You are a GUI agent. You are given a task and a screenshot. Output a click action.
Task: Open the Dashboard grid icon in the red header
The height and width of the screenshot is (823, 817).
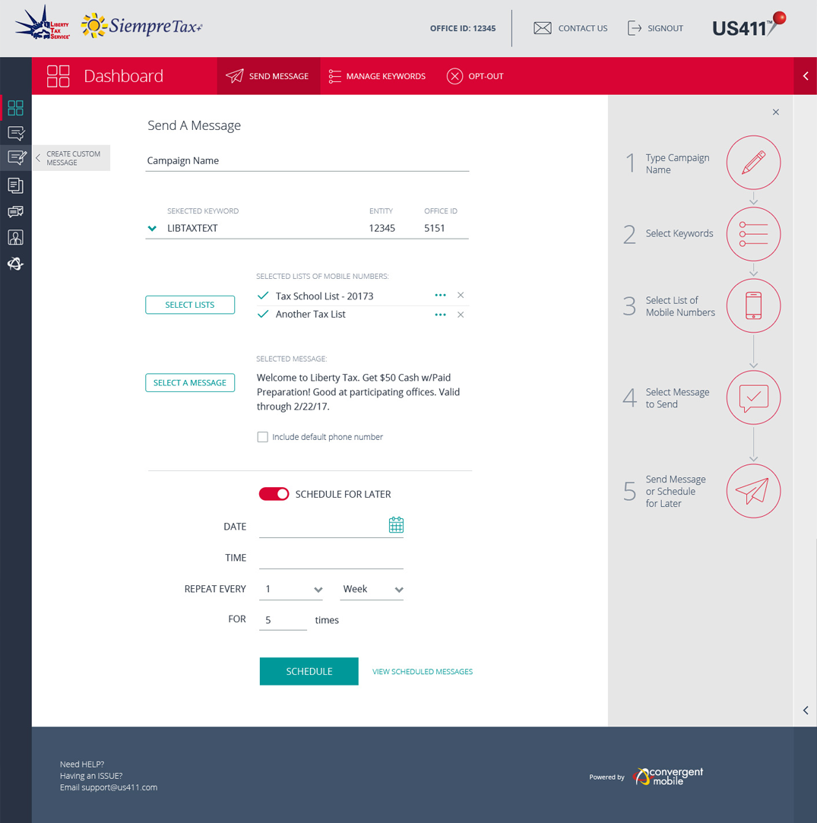click(x=58, y=76)
